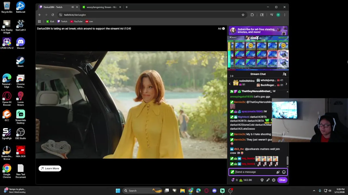The width and height of the screenshot is (348, 195).
Task: Click the Learn More ad button
Action: 50,168
